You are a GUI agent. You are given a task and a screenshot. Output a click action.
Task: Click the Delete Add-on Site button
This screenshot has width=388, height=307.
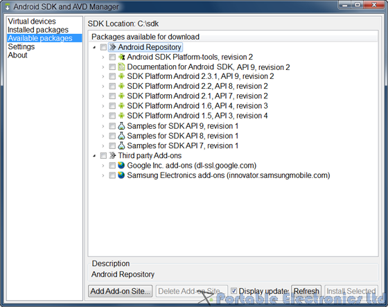tap(192, 291)
